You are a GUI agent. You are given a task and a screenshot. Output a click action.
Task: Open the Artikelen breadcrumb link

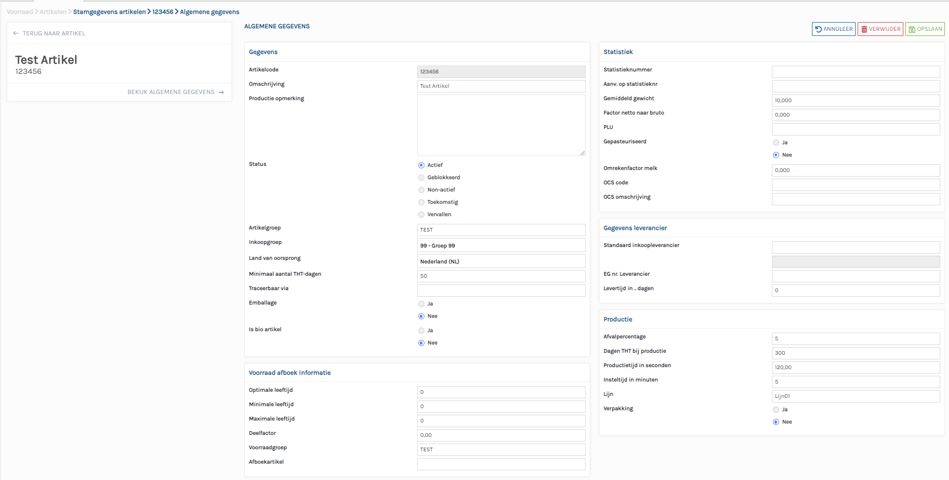[x=53, y=12]
